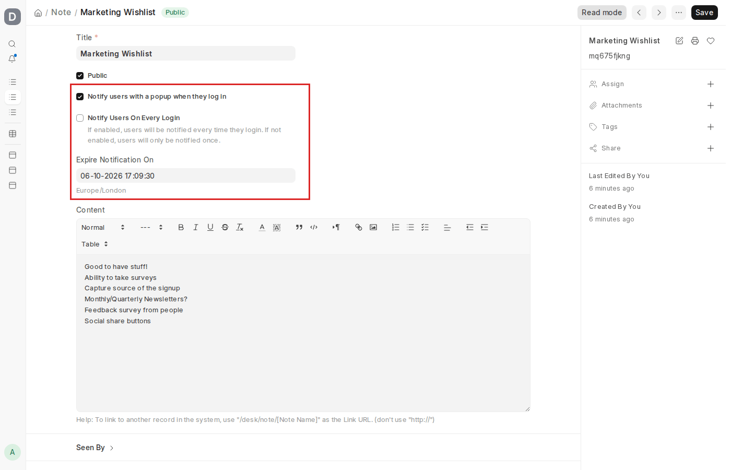Screen dimensions: 731x470
Task: Go to the previous record with the left arrow
Action: click(639, 13)
